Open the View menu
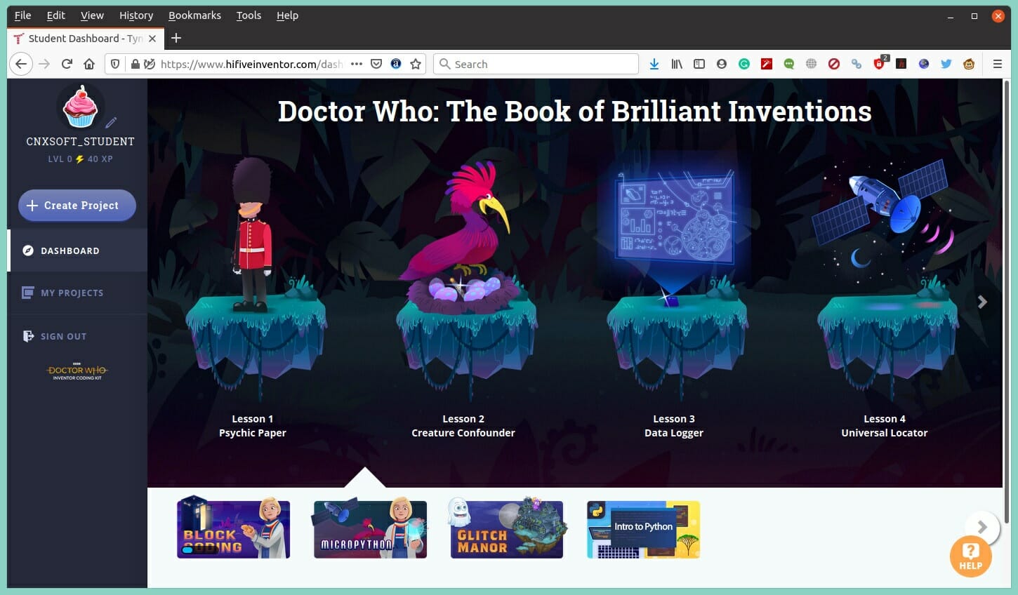Viewport: 1018px width, 595px height. [92, 15]
